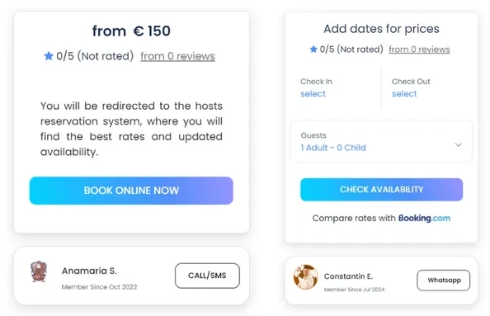Click the 'from € 150' price heading
490x316 pixels.
click(x=131, y=31)
